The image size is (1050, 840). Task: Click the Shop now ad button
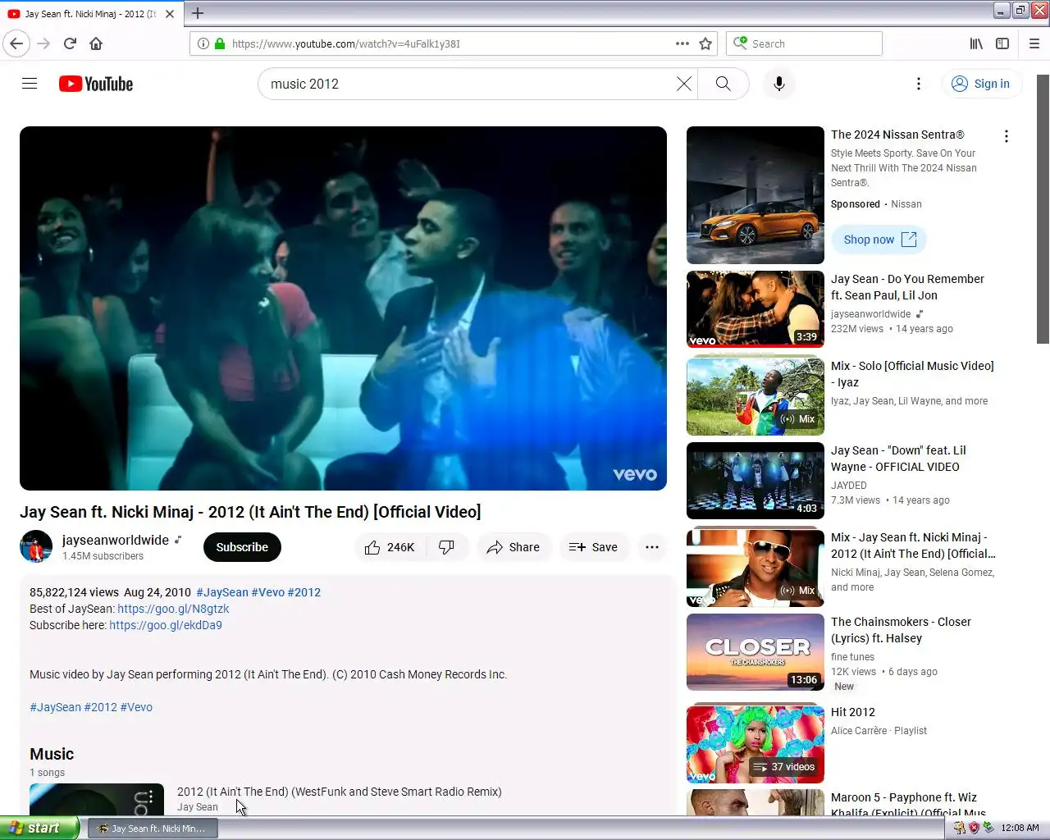pyautogui.click(x=879, y=240)
